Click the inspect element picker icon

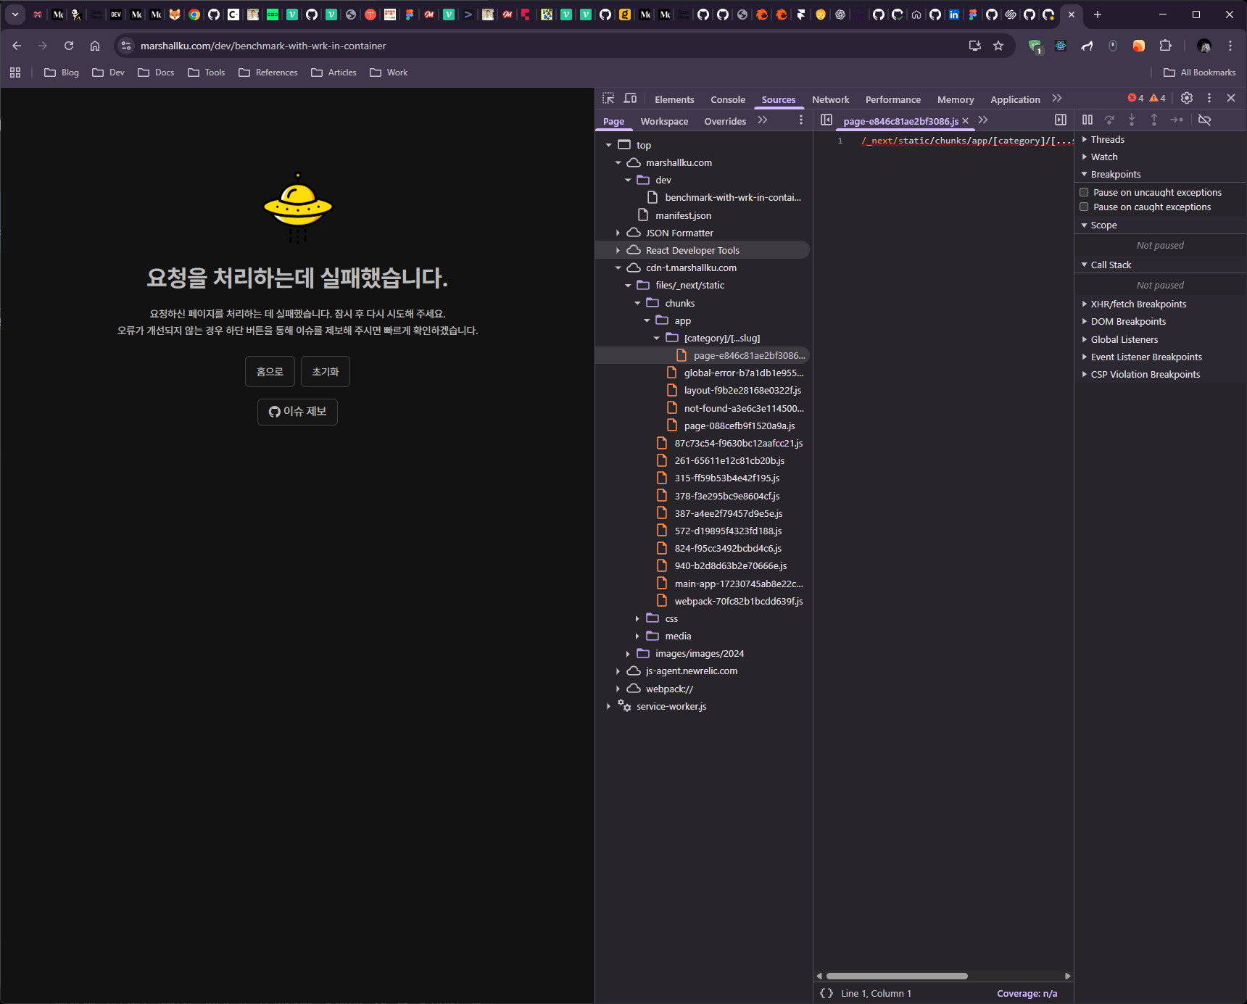[x=608, y=99]
